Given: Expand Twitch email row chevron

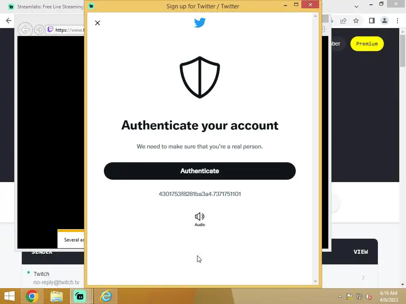Looking at the screenshot, I should click(x=363, y=277).
